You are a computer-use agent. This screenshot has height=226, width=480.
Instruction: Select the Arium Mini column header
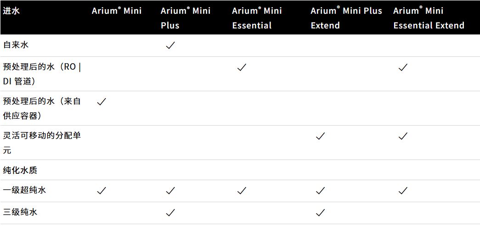117,11
